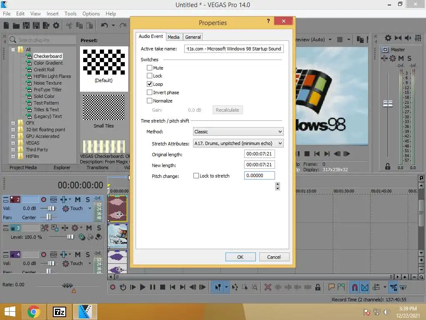Collapse the All folder in plug-in tree
This screenshot has height=320, width=426.
coord(13,50)
